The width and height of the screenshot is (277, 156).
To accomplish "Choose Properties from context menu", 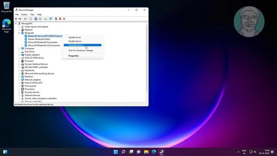I will (x=83, y=56).
